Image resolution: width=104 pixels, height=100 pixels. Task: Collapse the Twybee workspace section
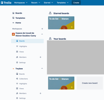[42, 68]
